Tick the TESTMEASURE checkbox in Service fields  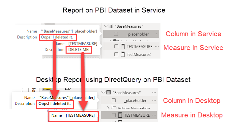(116, 46)
